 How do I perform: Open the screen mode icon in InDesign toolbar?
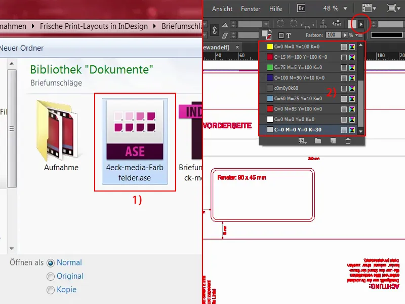click(x=393, y=8)
